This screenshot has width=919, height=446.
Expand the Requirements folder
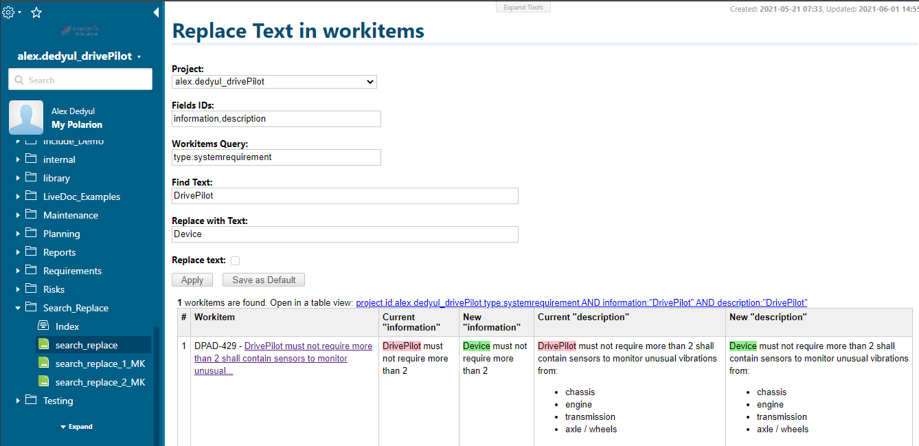[x=18, y=271]
